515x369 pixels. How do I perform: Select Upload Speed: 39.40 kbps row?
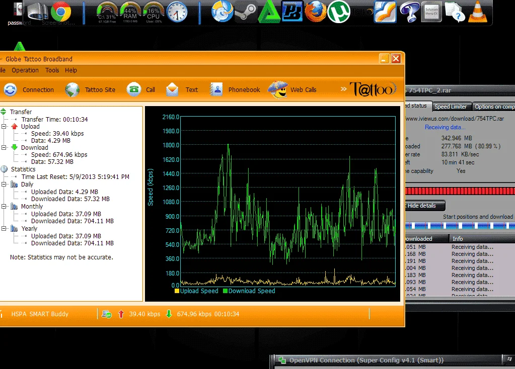57,134
